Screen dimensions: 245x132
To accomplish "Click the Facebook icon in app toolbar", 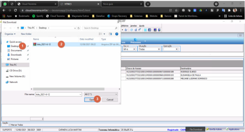I will pyautogui.click(x=150, y=30).
